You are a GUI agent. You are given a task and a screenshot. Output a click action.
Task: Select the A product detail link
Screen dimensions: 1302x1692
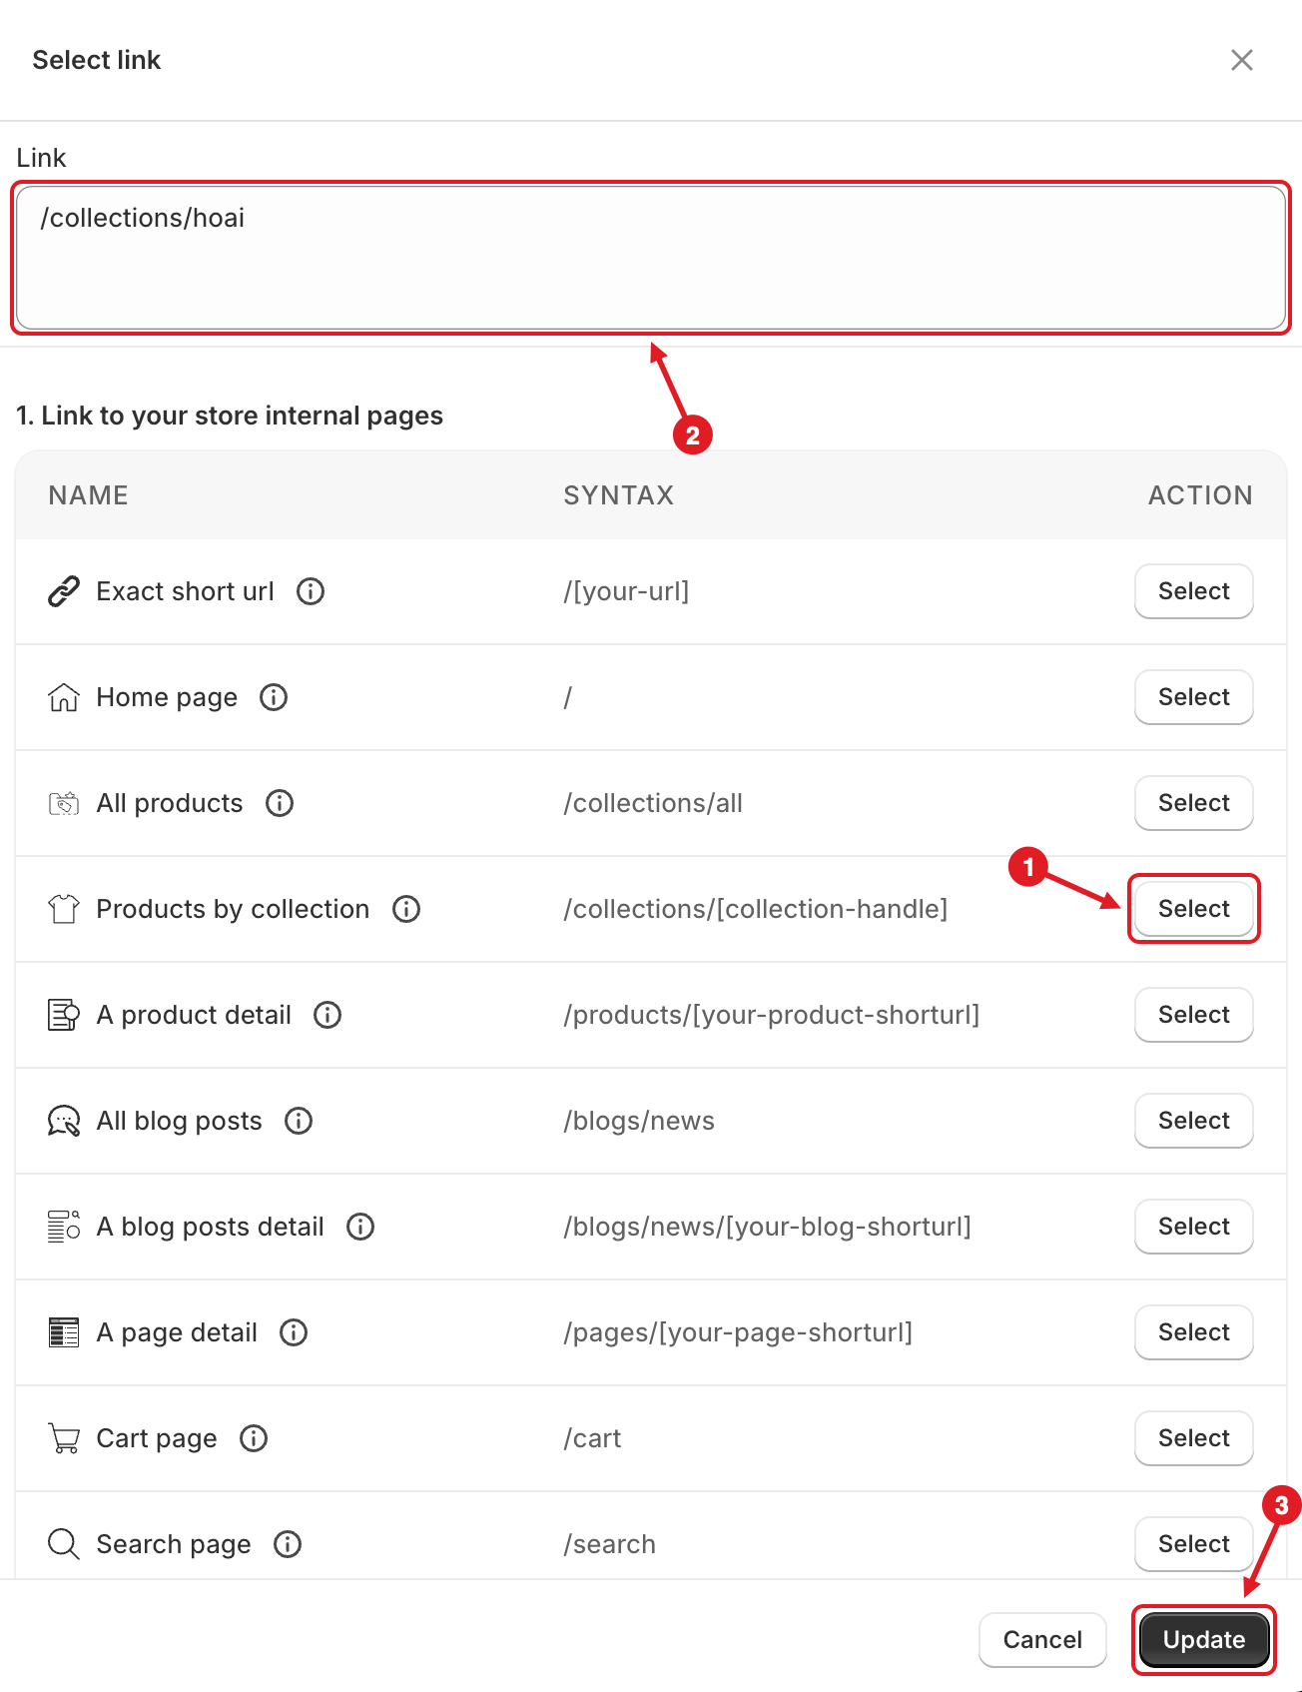click(x=1194, y=1015)
